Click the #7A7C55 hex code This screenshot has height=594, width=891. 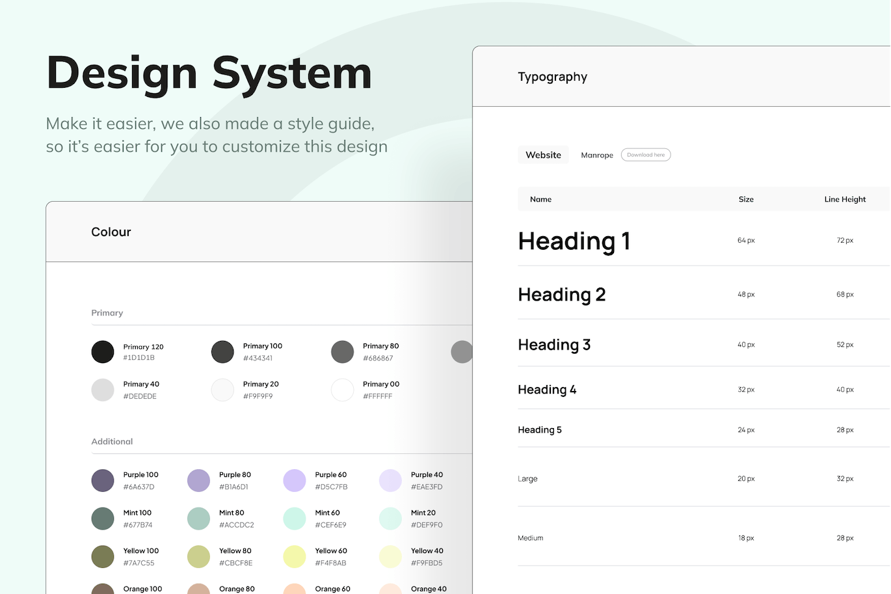point(139,563)
